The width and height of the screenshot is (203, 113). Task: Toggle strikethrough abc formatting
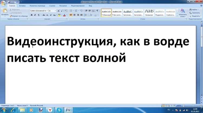tap(44, 15)
